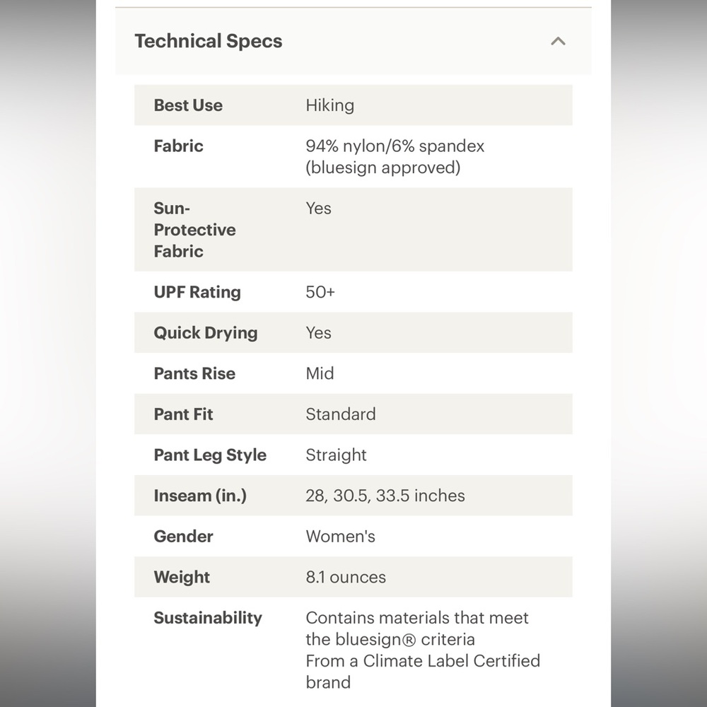Select the Sun-Protective Fabric label
Screen dimensions: 707x707
tap(194, 230)
